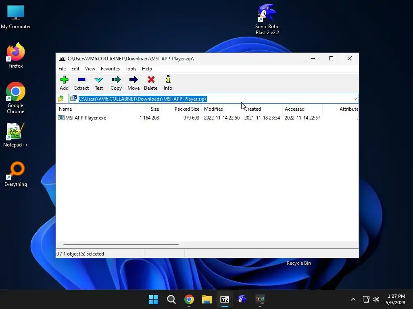Image resolution: width=413 pixels, height=309 pixels.
Task: Select the Google Chrome desktop shortcut
Action: pos(16,98)
